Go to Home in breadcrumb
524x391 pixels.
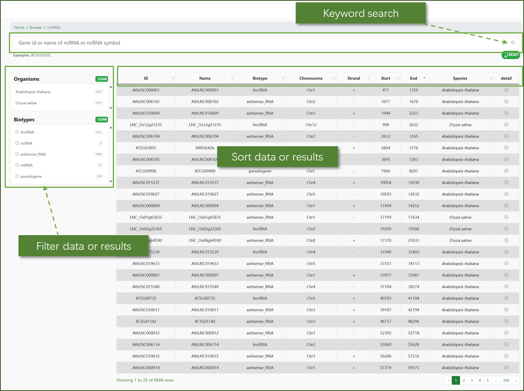[x=19, y=28]
